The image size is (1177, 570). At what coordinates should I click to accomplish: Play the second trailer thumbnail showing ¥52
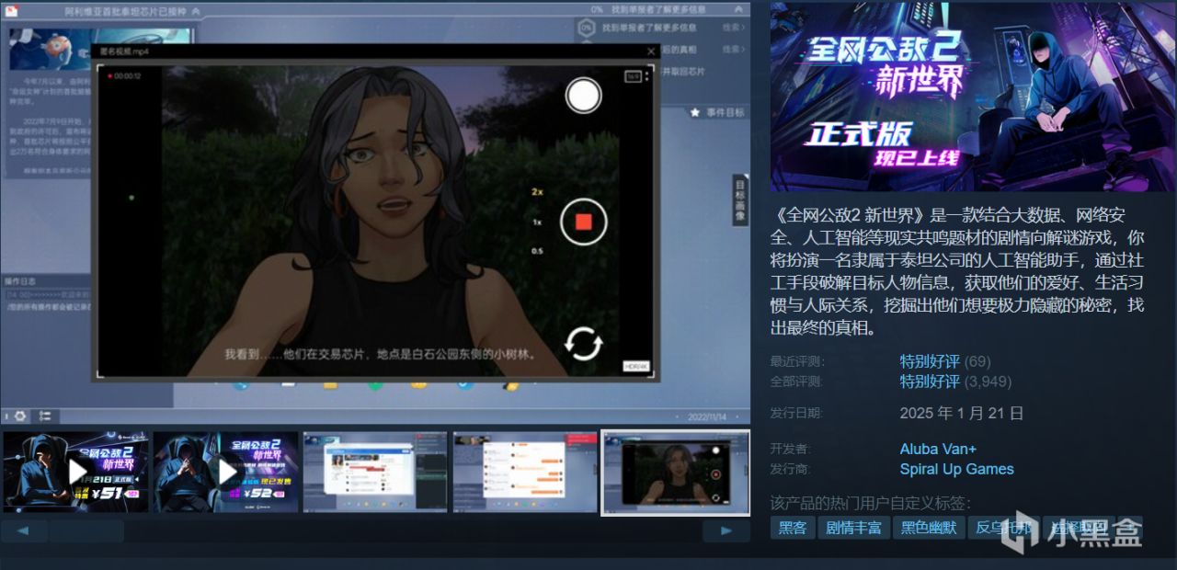[226, 472]
